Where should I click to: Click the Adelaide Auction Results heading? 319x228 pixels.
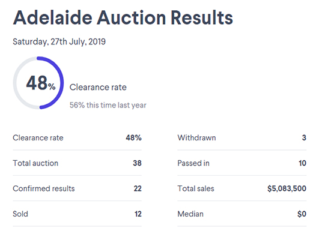pyautogui.click(x=123, y=17)
